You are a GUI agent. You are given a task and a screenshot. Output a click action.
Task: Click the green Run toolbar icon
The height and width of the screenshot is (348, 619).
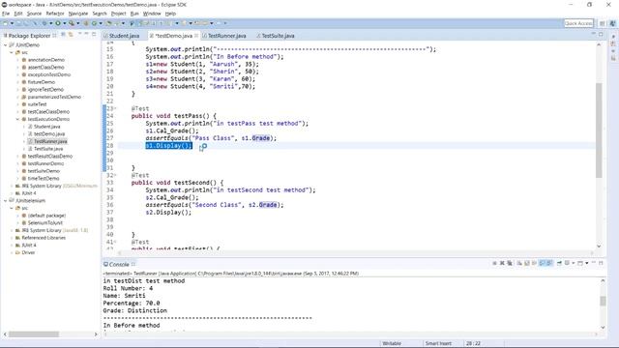pos(58,23)
